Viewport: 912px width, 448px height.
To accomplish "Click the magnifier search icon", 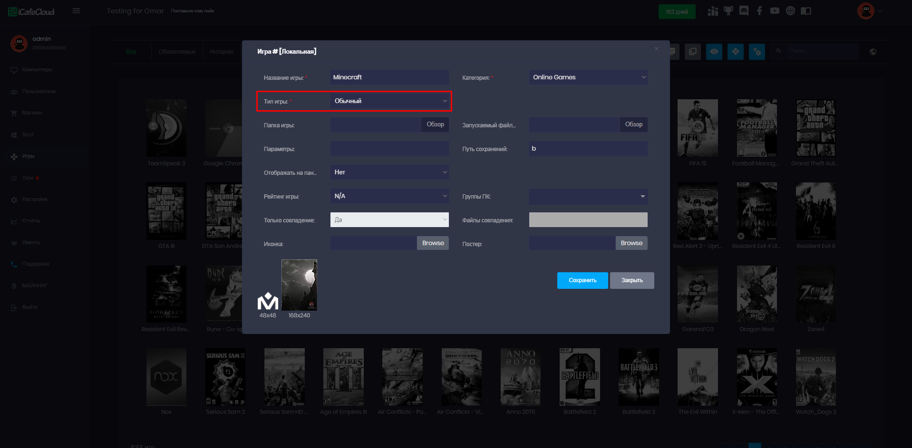I will coord(779,51).
